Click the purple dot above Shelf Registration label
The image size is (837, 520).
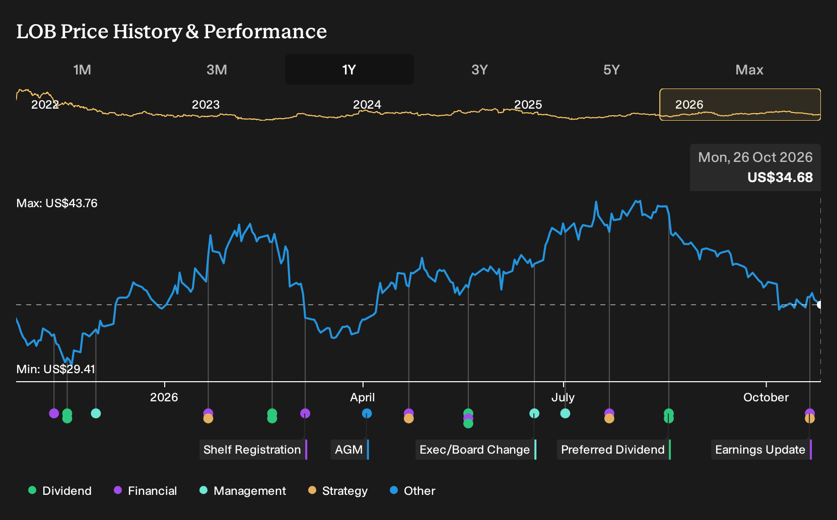point(305,413)
